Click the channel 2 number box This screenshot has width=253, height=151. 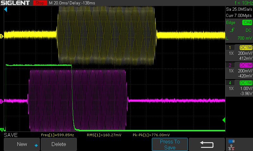click(230, 65)
